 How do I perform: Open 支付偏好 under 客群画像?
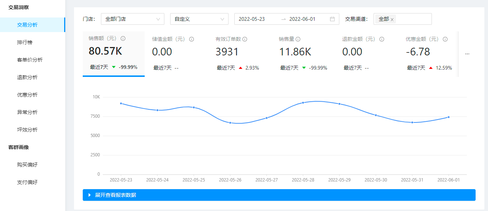pos(27,182)
